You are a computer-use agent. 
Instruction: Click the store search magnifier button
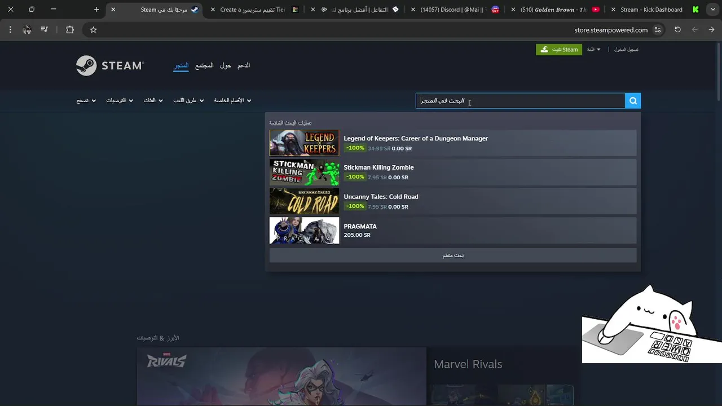(633, 101)
